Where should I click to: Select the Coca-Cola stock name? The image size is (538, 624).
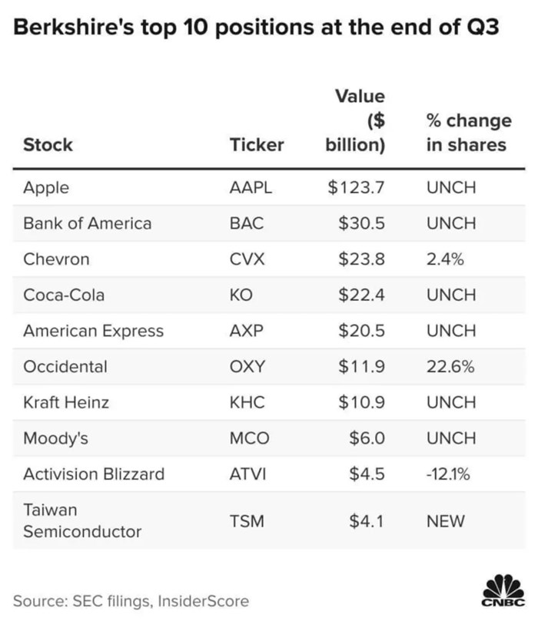click(x=64, y=295)
